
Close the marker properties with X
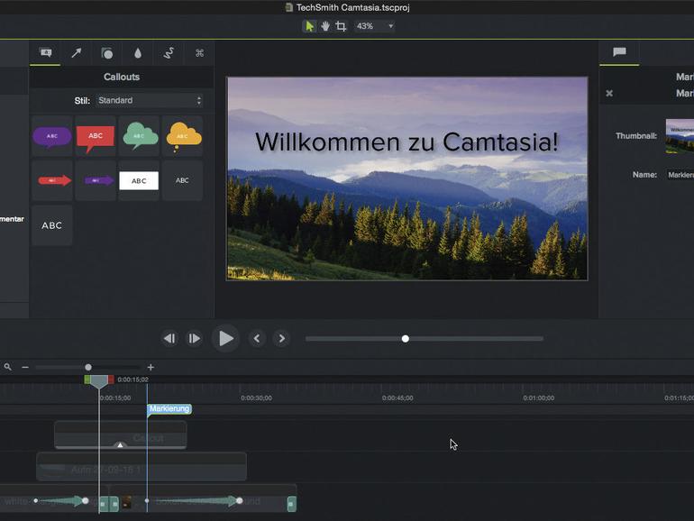tap(609, 94)
